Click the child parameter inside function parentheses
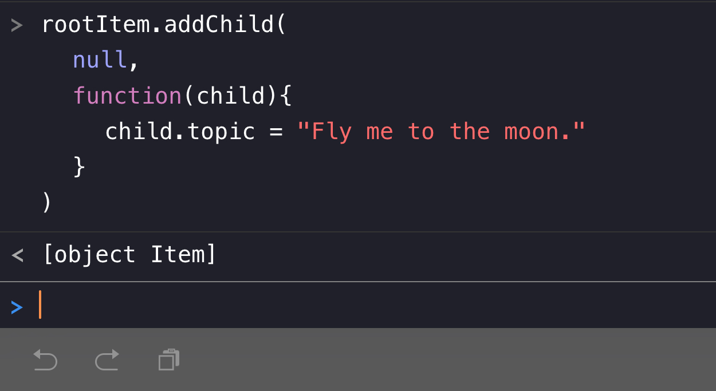The image size is (716, 391). pyautogui.click(x=231, y=96)
